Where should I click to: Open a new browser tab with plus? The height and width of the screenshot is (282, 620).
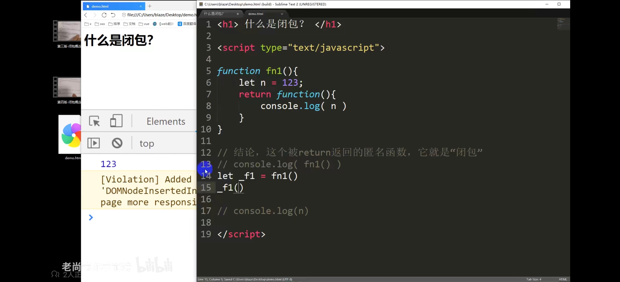[150, 6]
